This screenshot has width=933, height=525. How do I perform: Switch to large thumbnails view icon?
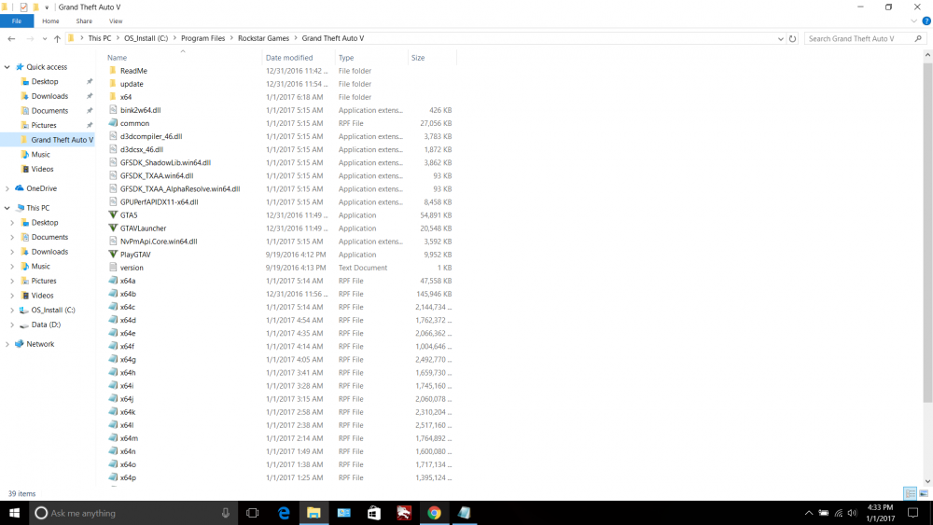pyautogui.click(x=924, y=493)
